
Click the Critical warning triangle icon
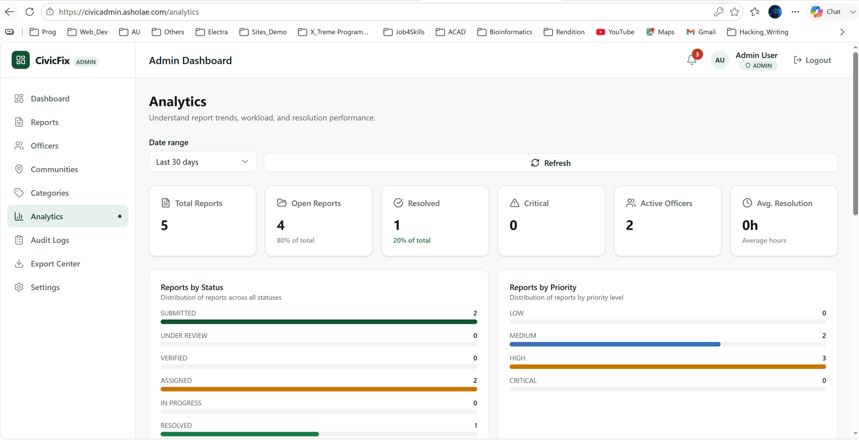coord(515,203)
